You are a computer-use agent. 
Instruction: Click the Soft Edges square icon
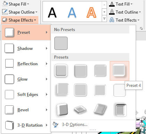[x=9, y=95]
